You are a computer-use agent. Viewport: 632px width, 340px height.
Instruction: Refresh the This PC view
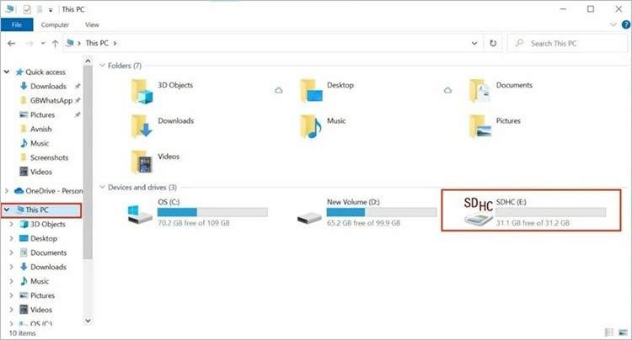493,43
